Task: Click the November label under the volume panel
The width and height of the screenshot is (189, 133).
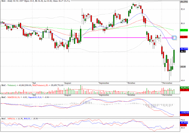Action: pos(167,95)
